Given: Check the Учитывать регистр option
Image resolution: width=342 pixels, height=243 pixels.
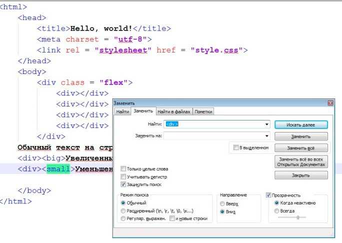Looking at the screenshot, I should 123,176.
